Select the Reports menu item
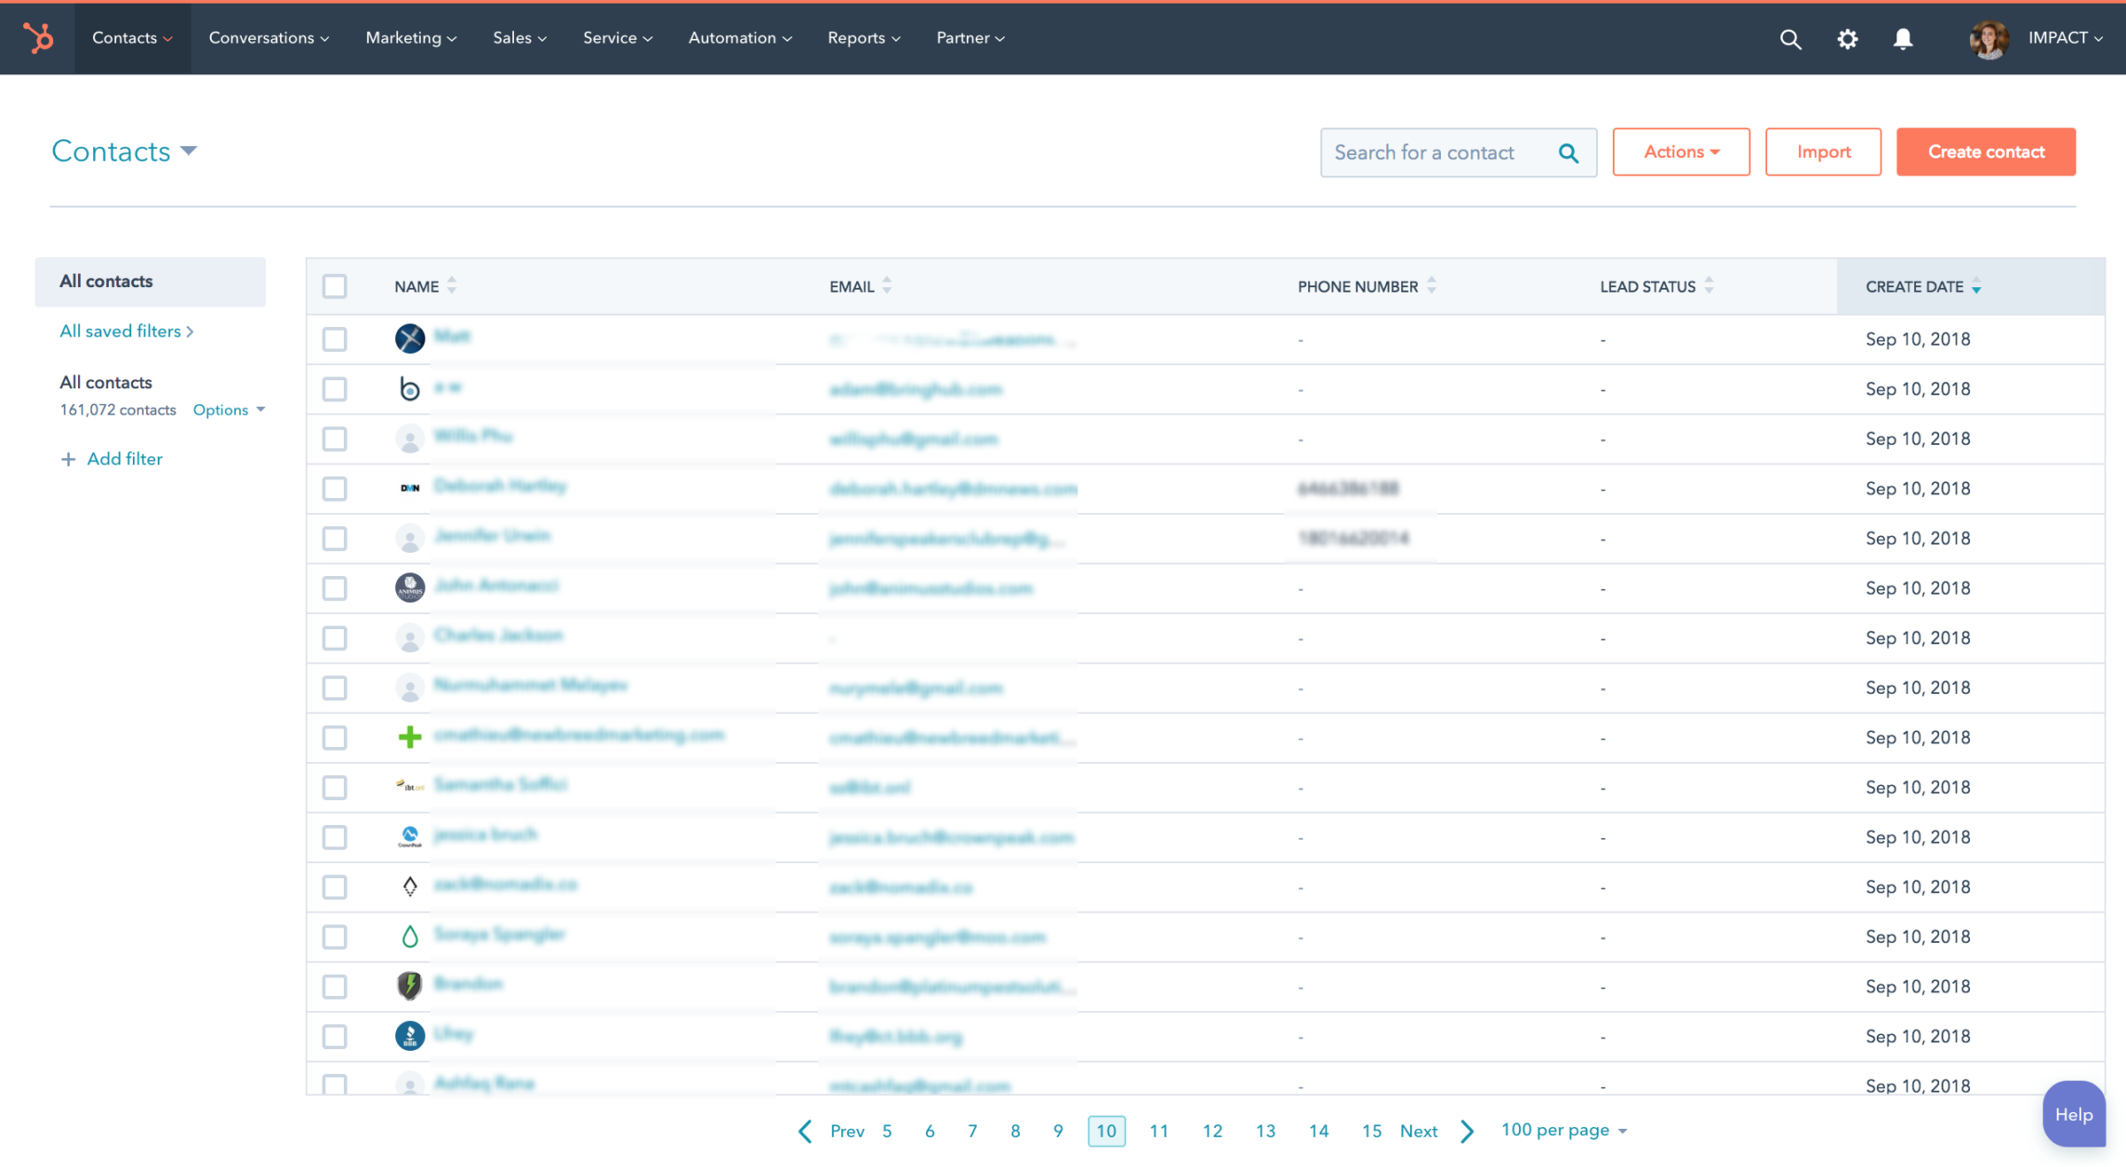Viewport: 2126px width, 1167px height. [863, 36]
